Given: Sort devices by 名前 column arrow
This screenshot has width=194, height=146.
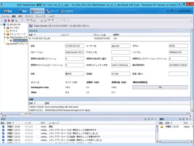Looking at the screenshot, I should point(35,35).
